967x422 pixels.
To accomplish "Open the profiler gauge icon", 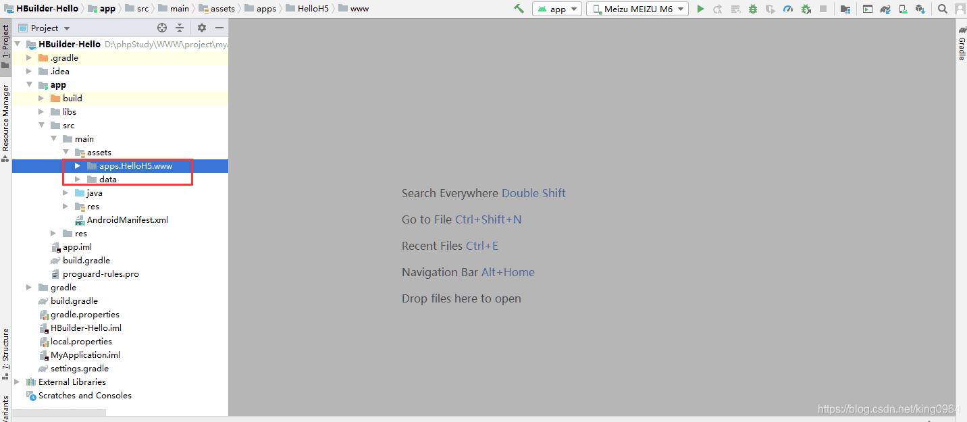I will pyautogui.click(x=788, y=9).
